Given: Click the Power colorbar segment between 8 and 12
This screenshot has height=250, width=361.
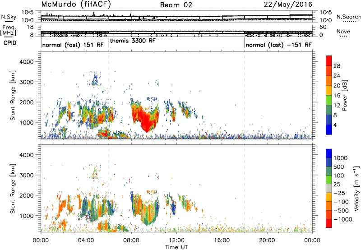Looking at the screenshot, I should pyautogui.click(x=329, y=110).
